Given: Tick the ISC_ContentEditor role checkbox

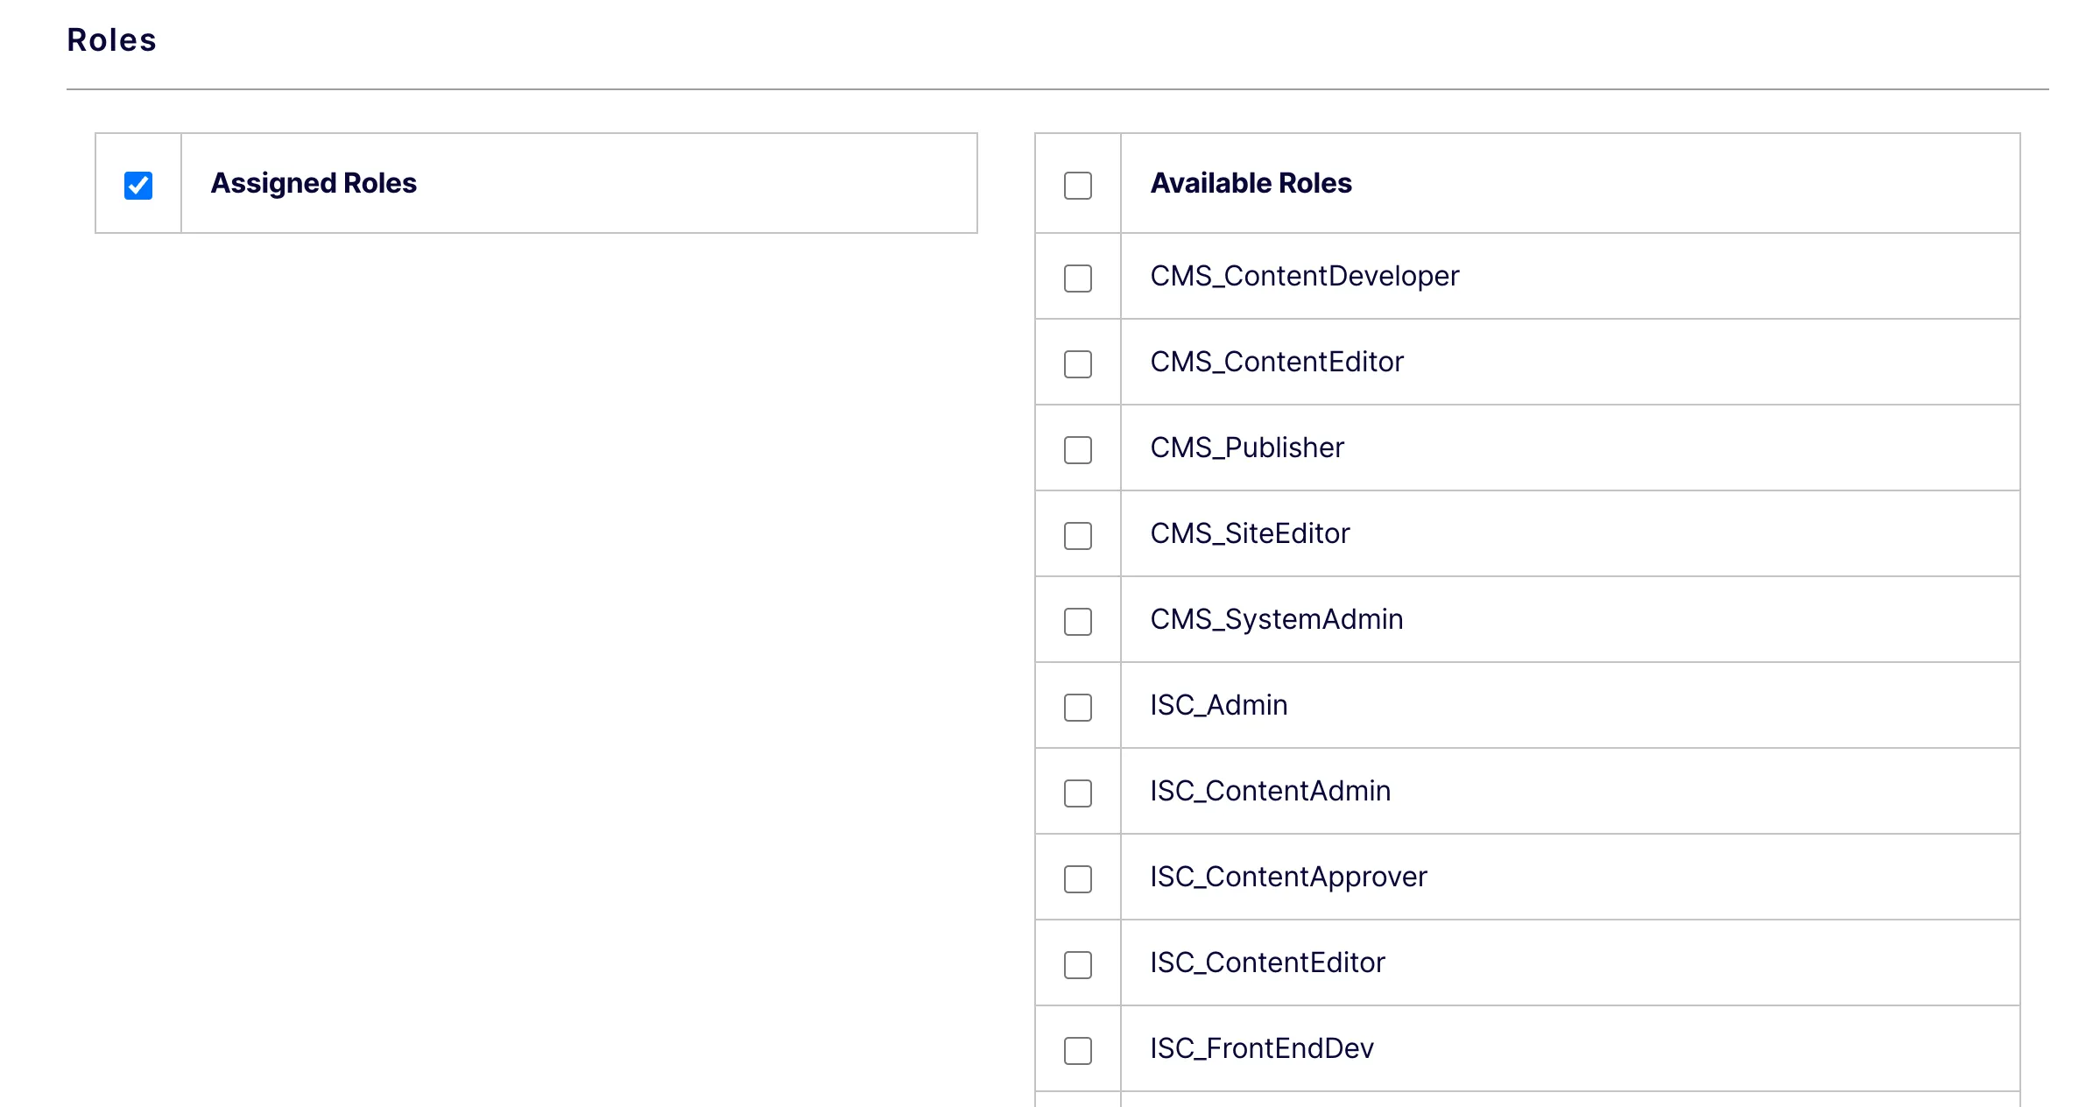Looking at the screenshot, I should pos(1078,964).
